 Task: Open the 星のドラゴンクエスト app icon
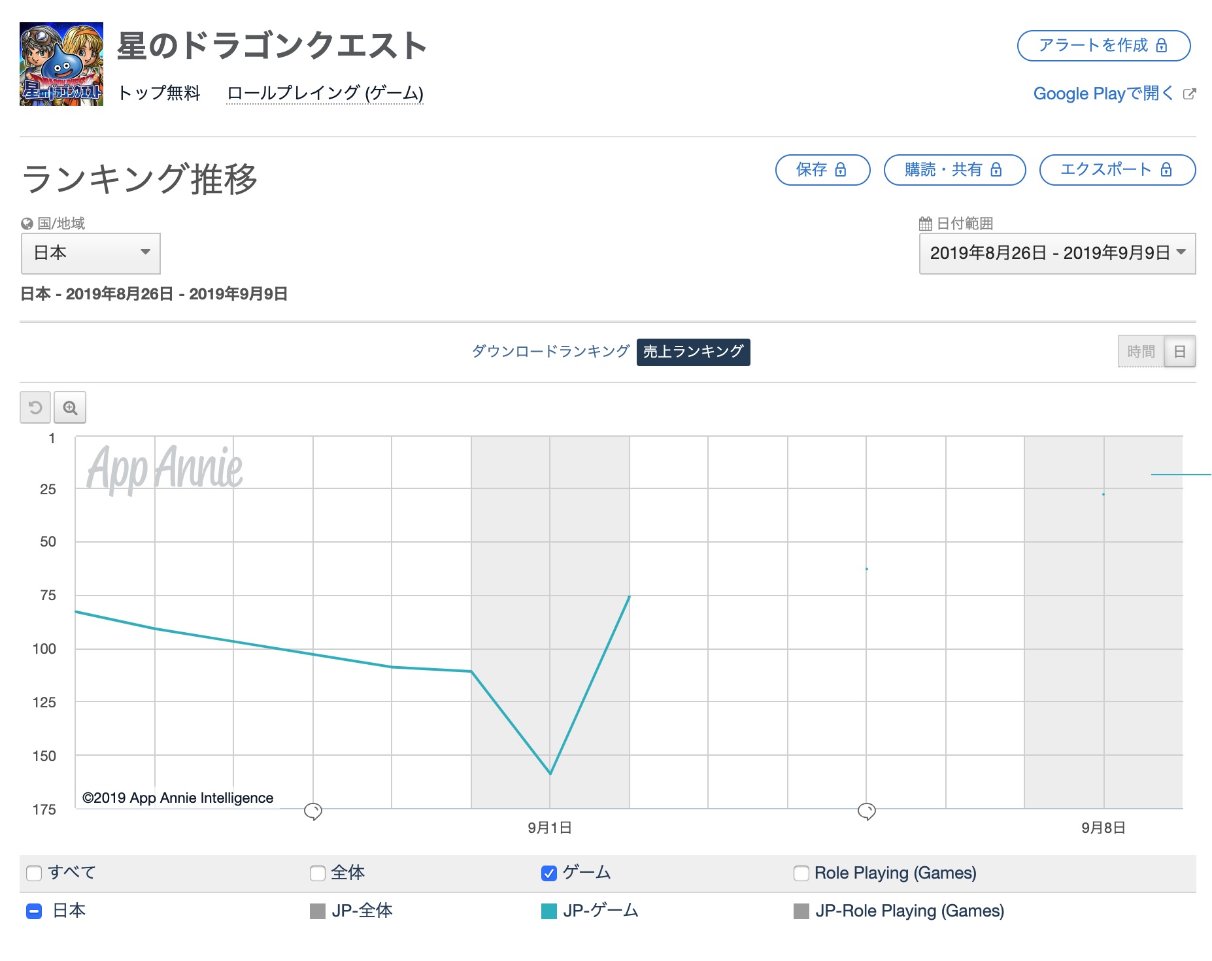click(61, 64)
